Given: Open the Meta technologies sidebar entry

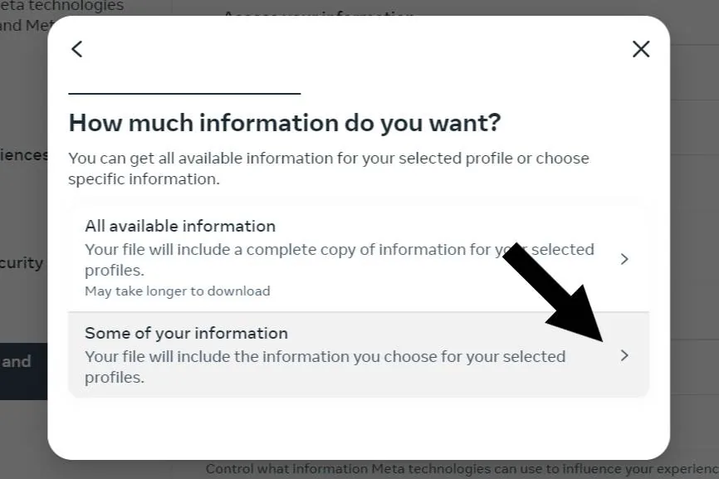Looking at the screenshot, I should [x=62, y=15].
